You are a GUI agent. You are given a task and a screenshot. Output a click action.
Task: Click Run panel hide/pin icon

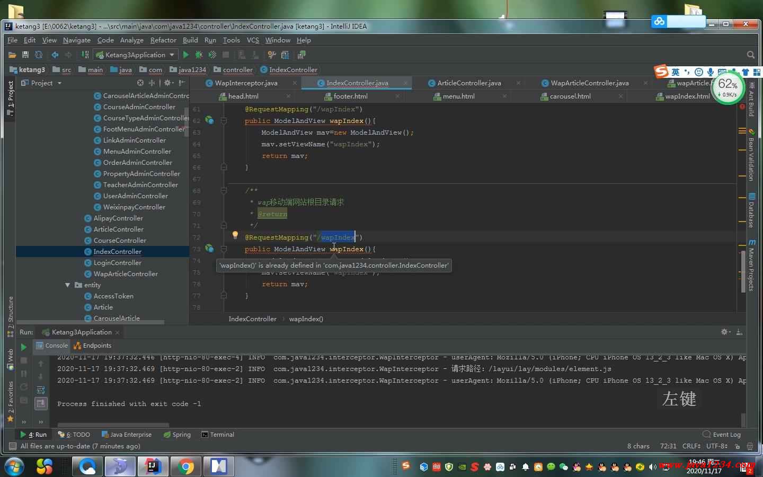pyautogui.click(x=739, y=332)
